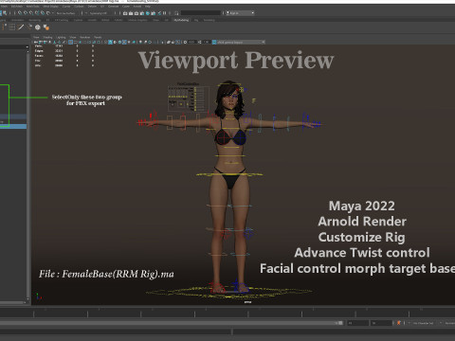Click the viewport select camera icon
Image resolution: width=455 pixels, height=341 pixels.
pos(36,42)
